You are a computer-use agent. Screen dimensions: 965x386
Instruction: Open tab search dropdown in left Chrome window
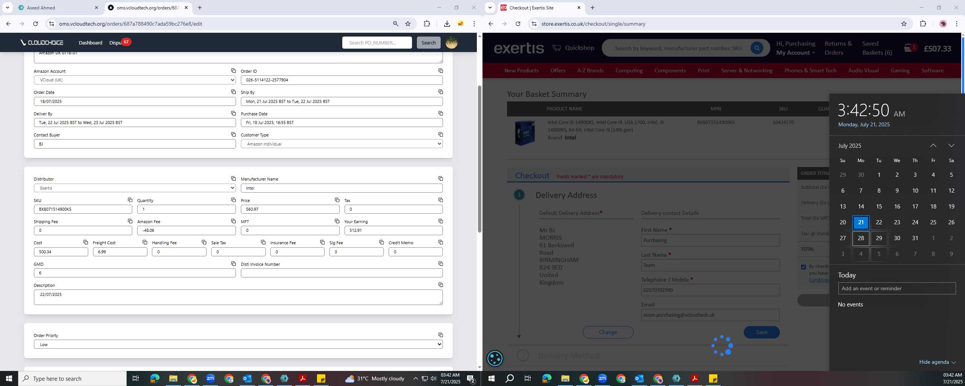tap(7, 8)
